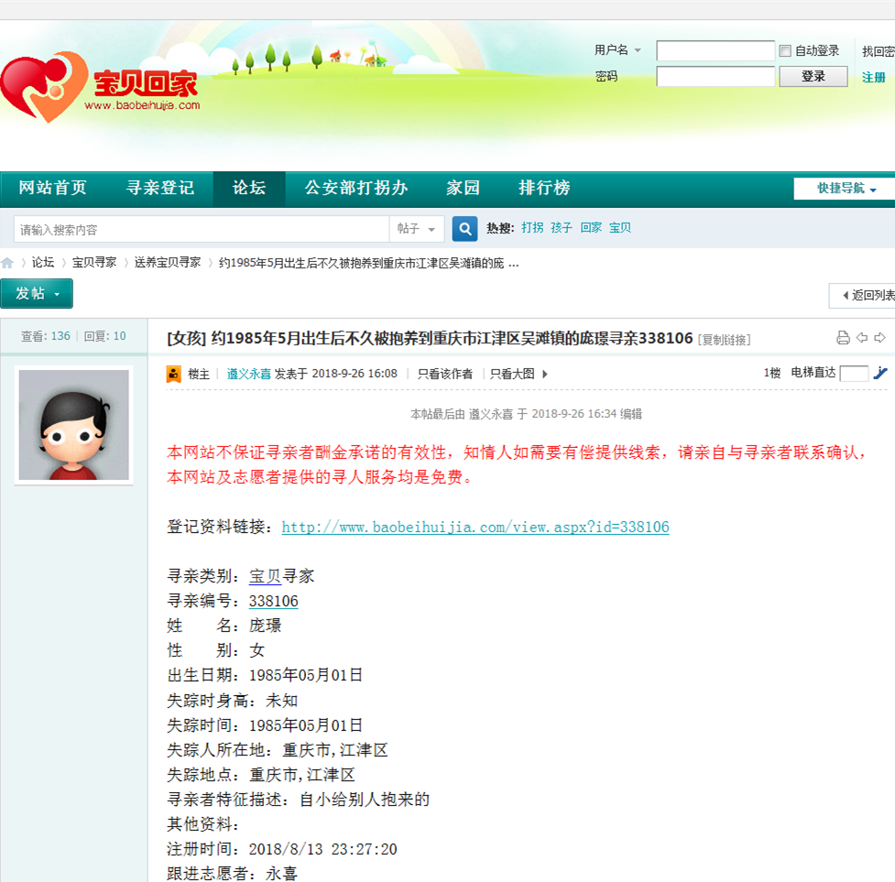The height and width of the screenshot is (882, 895).
Task: Click the 孩子 hot search link
Action: [x=561, y=228]
